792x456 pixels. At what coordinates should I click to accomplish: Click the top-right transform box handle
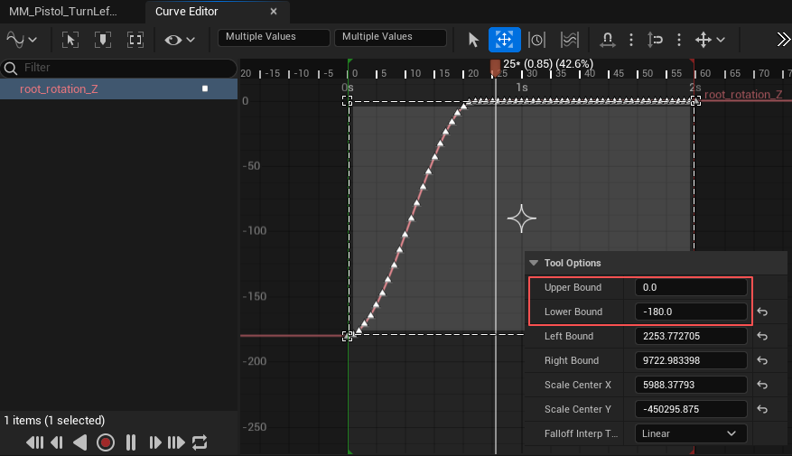point(695,100)
